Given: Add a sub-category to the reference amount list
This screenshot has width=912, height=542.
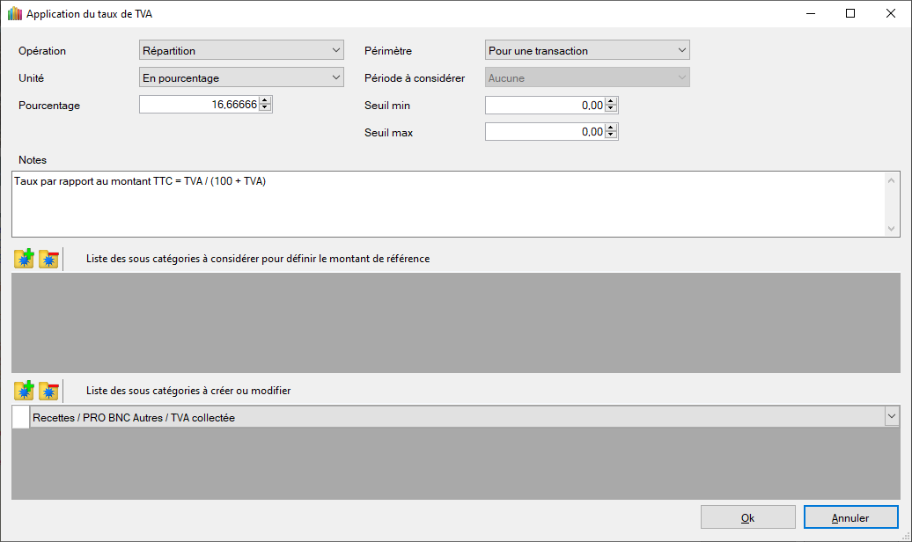Looking at the screenshot, I should [x=24, y=260].
